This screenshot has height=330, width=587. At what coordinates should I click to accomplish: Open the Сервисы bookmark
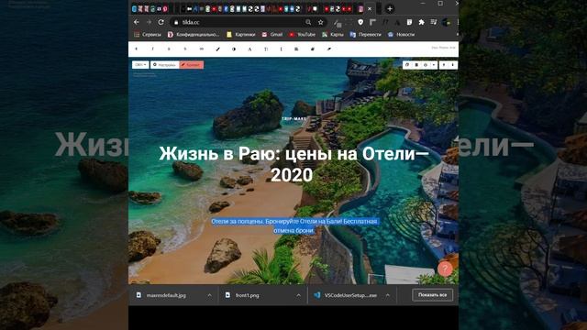(x=148, y=35)
